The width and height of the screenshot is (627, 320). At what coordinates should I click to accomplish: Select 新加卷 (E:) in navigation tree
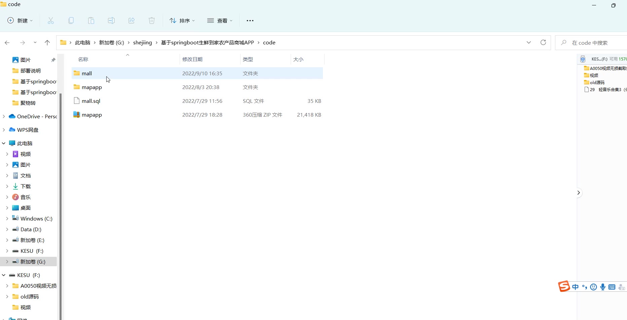click(32, 240)
